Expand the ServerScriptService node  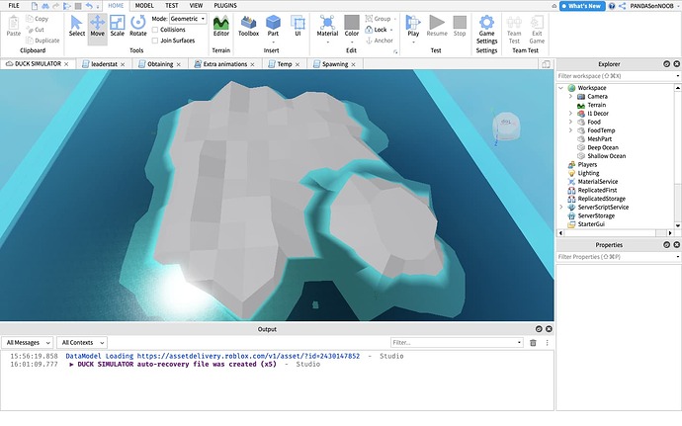coord(561,208)
